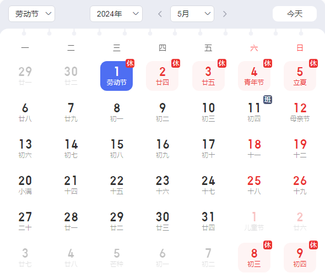
Task: Select June 3 廿七 greyed date
Action: [25, 258]
